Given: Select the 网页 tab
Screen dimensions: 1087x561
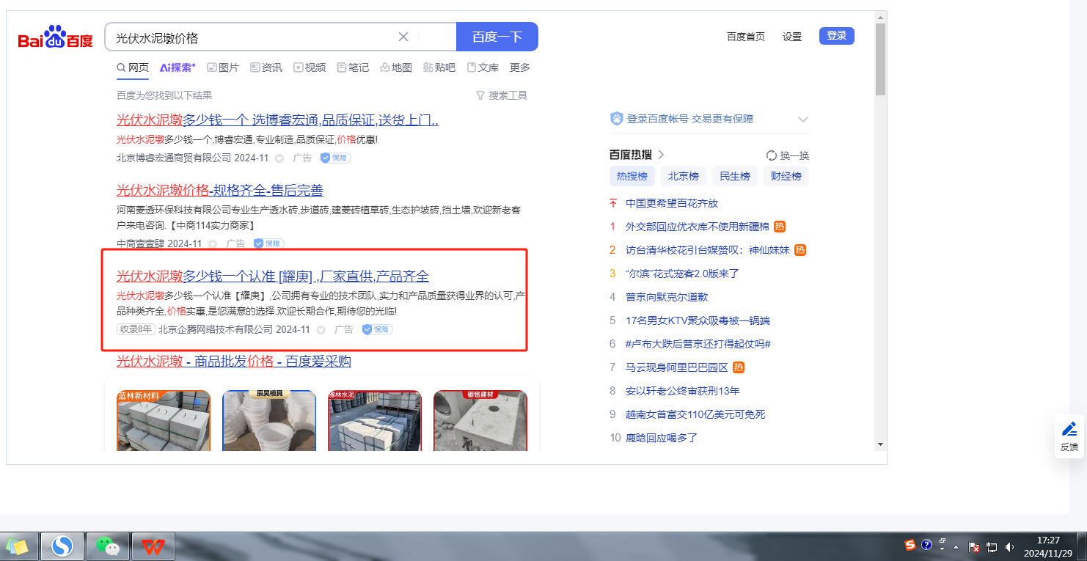Looking at the screenshot, I should [x=133, y=67].
